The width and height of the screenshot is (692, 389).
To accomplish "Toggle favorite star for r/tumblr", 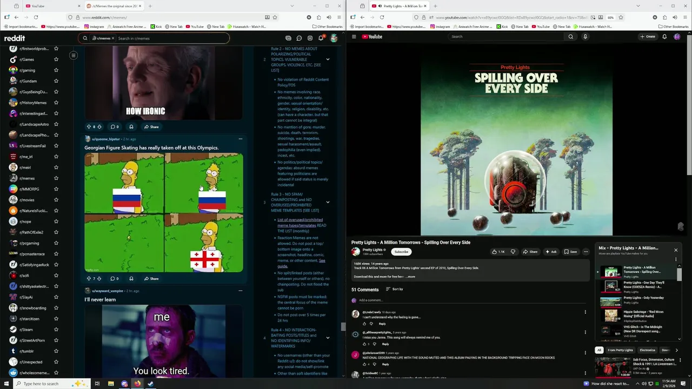I will coord(56,351).
